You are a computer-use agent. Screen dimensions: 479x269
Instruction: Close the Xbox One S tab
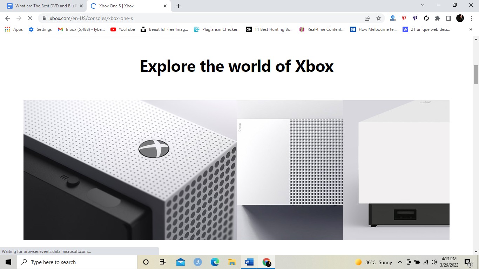click(x=165, y=6)
